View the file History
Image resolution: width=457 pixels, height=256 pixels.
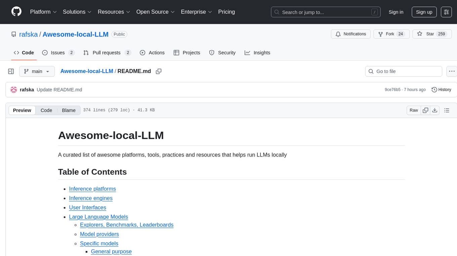pos(441,89)
